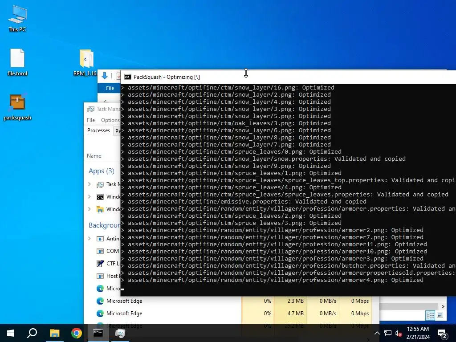Viewport: 456px width, 342px height.
Task: Click the blue down-arrow icon in Explorer title bar
Action: (105, 76)
